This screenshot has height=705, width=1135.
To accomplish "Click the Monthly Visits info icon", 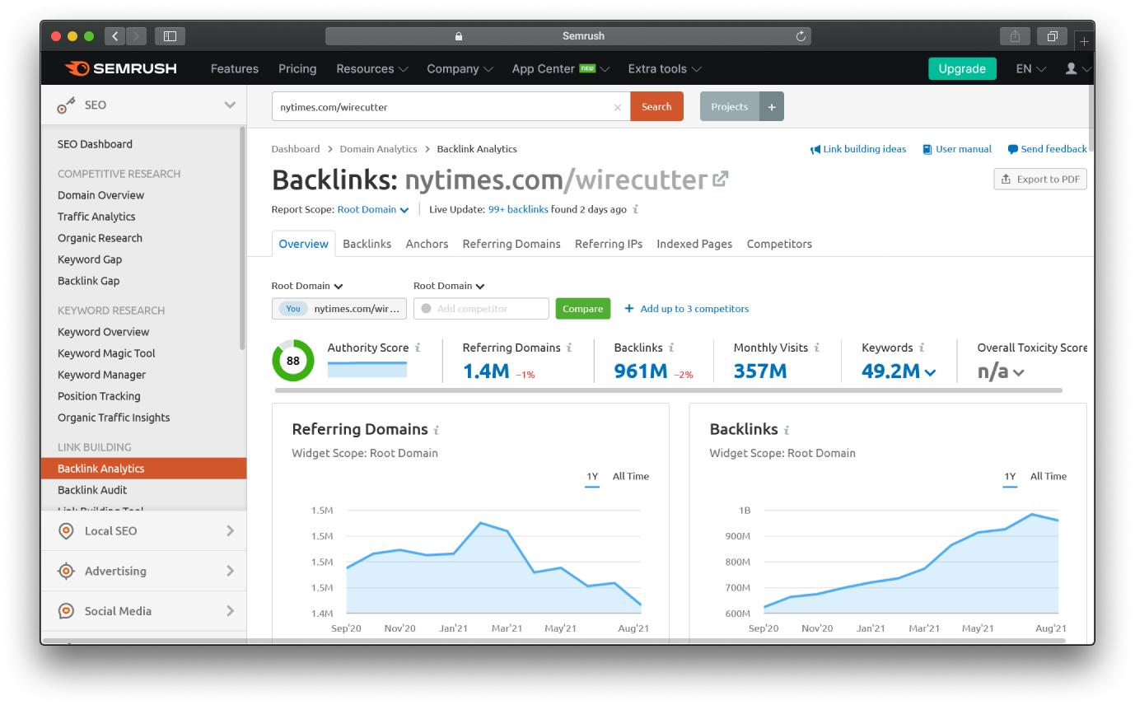I will click(x=817, y=348).
